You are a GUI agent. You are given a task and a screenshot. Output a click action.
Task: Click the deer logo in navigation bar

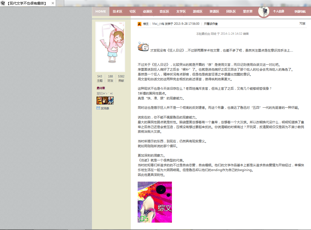(264, 12)
